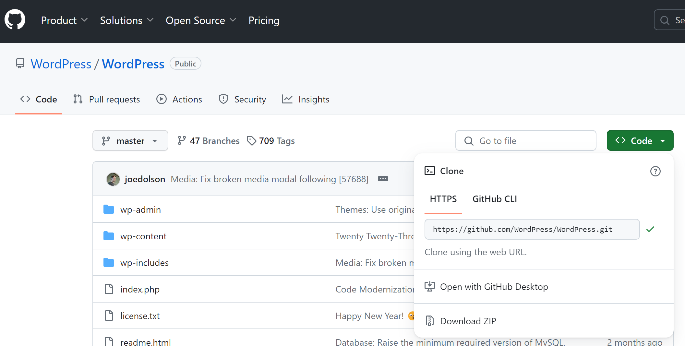Click the Download ZIP archive icon
The width and height of the screenshot is (685, 346).
pos(430,321)
